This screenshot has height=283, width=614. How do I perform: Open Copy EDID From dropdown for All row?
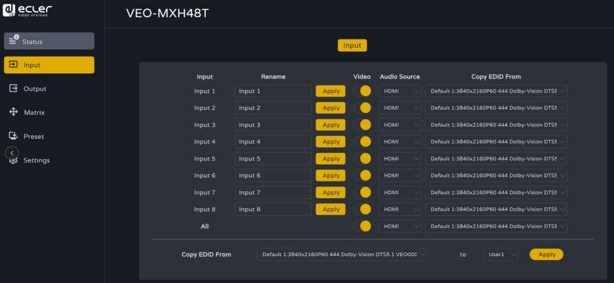496,226
